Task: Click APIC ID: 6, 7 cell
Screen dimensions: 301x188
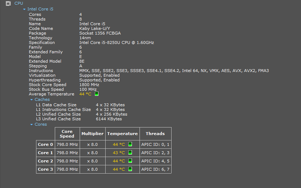Action: 155,169
